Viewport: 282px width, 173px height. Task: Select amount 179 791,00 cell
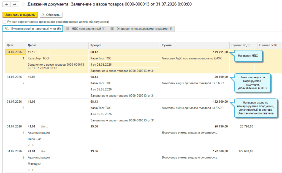click(195, 52)
